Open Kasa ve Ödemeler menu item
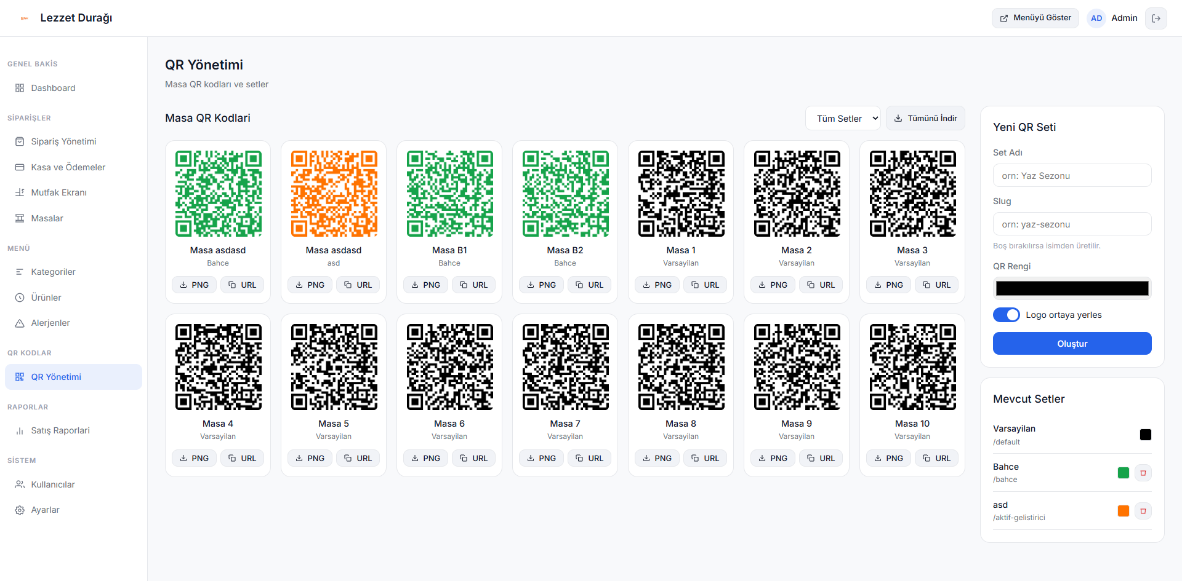 [73, 167]
